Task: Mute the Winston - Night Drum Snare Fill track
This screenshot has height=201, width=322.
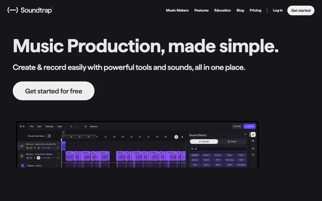Action: 28,148
